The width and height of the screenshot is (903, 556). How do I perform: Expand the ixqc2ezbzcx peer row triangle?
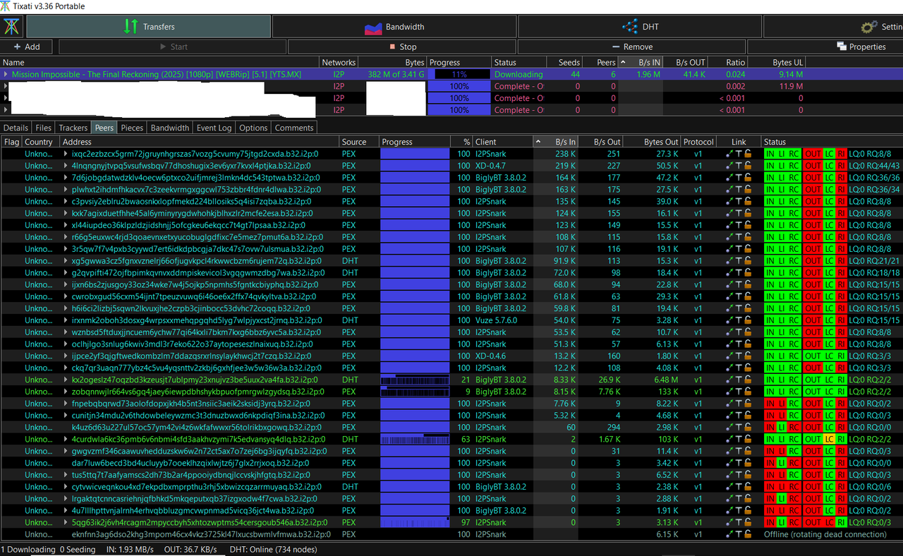[66, 154]
